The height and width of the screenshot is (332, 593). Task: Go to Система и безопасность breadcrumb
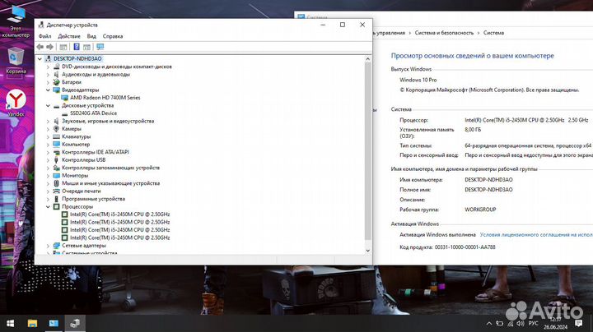(x=444, y=33)
